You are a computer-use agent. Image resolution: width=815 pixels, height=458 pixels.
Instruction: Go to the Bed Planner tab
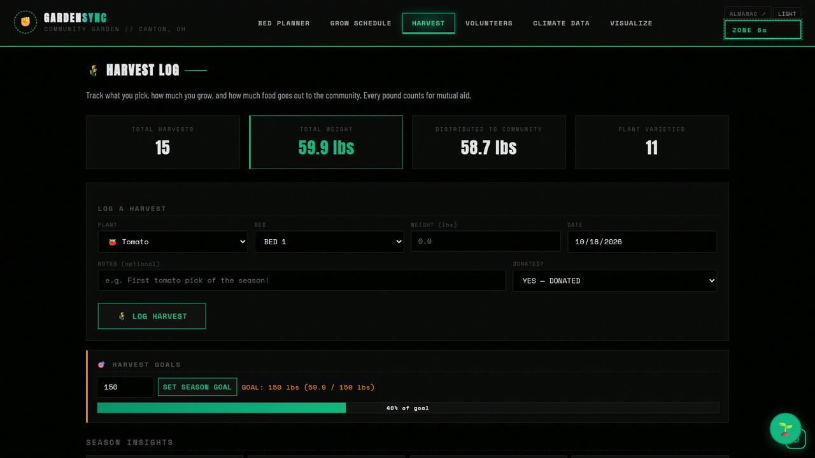pos(284,23)
